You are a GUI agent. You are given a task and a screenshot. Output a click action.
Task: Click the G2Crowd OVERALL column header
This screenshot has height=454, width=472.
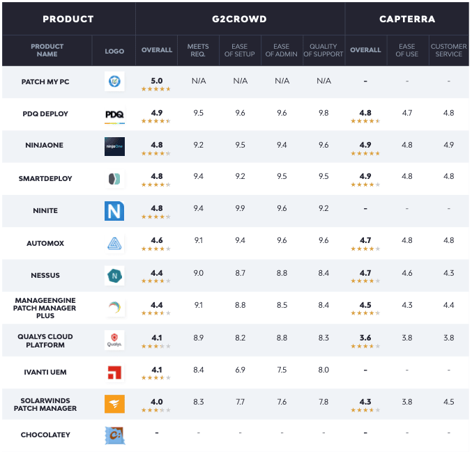(x=157, y=50)
